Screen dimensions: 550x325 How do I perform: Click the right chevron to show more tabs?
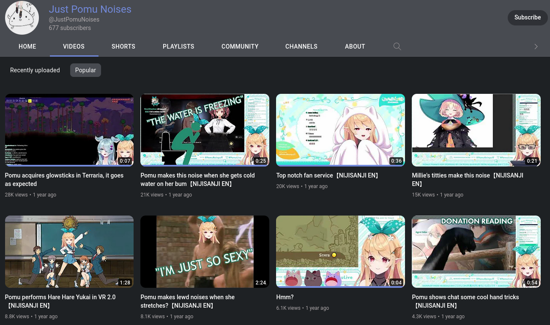click(536, 46)
